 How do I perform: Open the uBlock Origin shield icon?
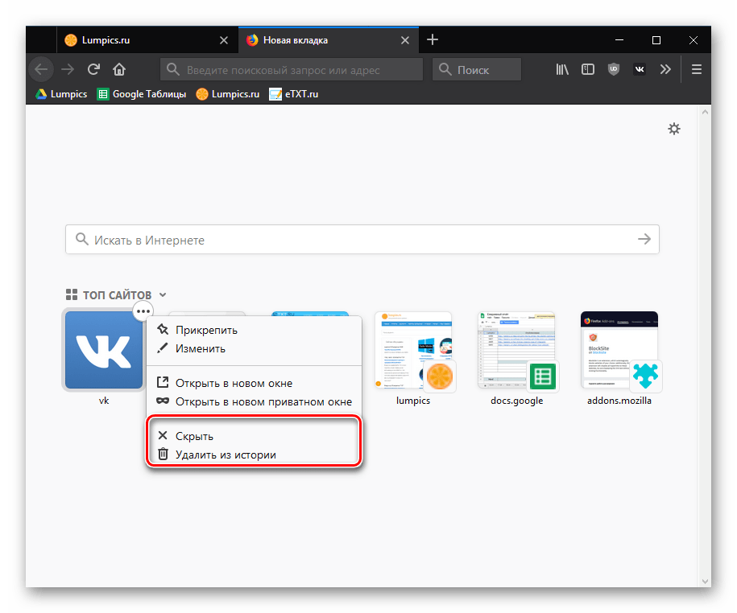pyautogui.click(x=614, y=69)
